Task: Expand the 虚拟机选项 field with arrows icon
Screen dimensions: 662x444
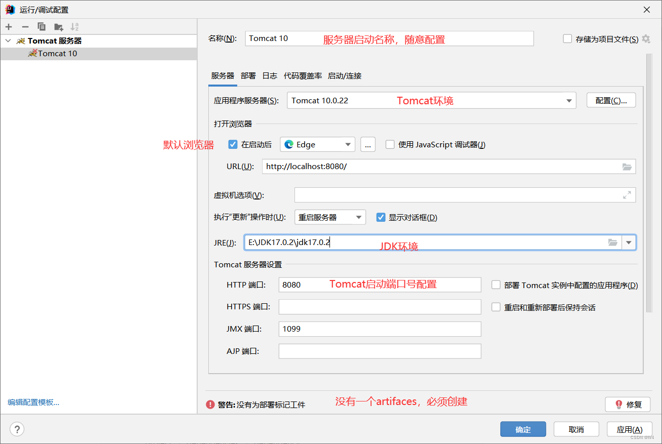Action: [x=627, y=195]
